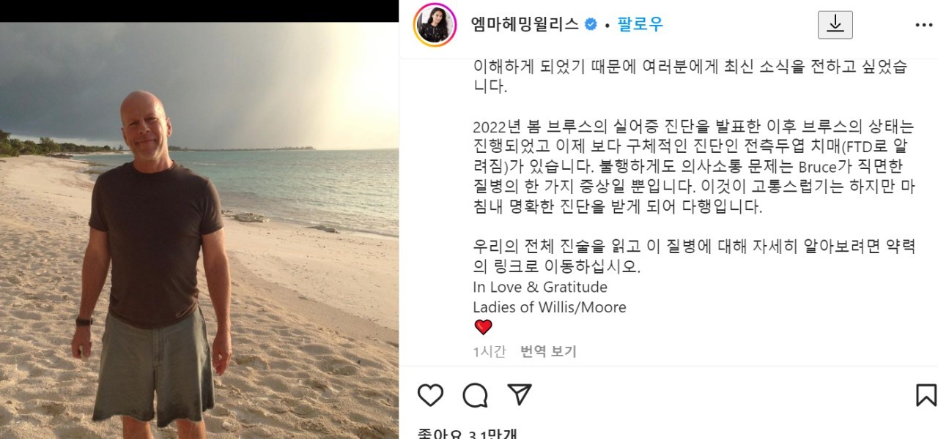Like the post with the heart outline icon
The width and height of the screenshot is (938, 439).
point(430,395)
